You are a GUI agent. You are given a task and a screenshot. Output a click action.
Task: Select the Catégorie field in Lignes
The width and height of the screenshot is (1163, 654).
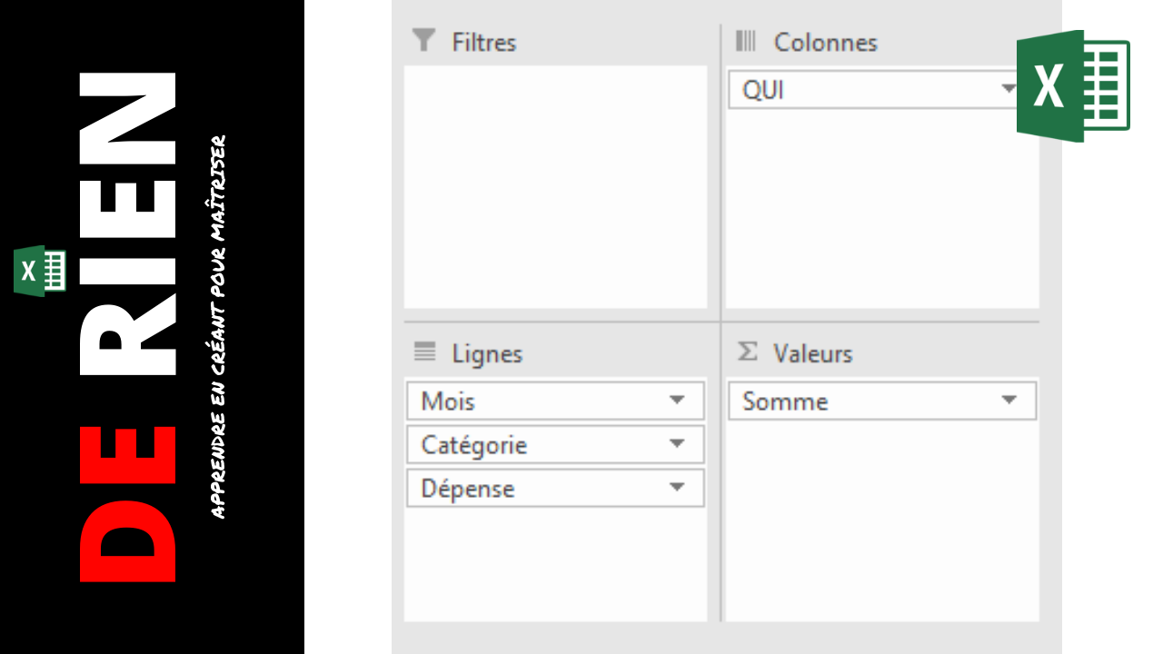[555, 444]
